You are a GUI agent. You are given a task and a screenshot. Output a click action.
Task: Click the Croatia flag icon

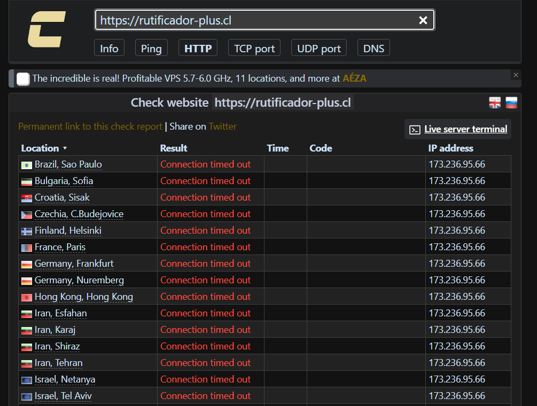click(26, 198)
